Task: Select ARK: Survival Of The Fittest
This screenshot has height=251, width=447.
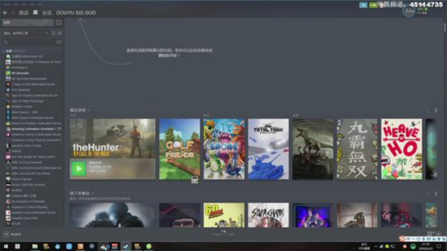Action: click(31, 173)
